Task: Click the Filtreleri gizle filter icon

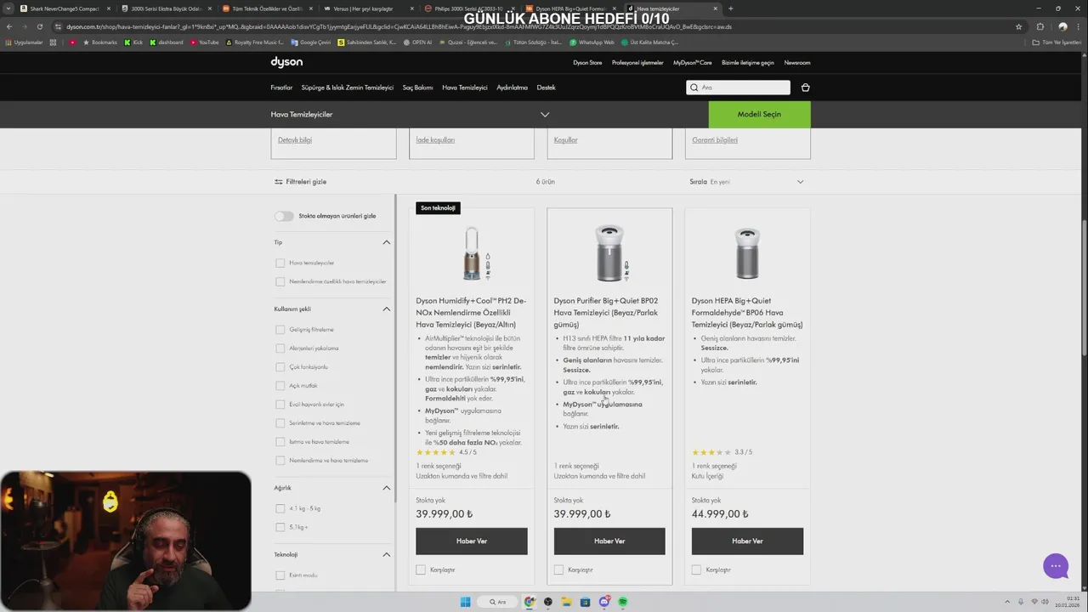Action: coord(278,182)
